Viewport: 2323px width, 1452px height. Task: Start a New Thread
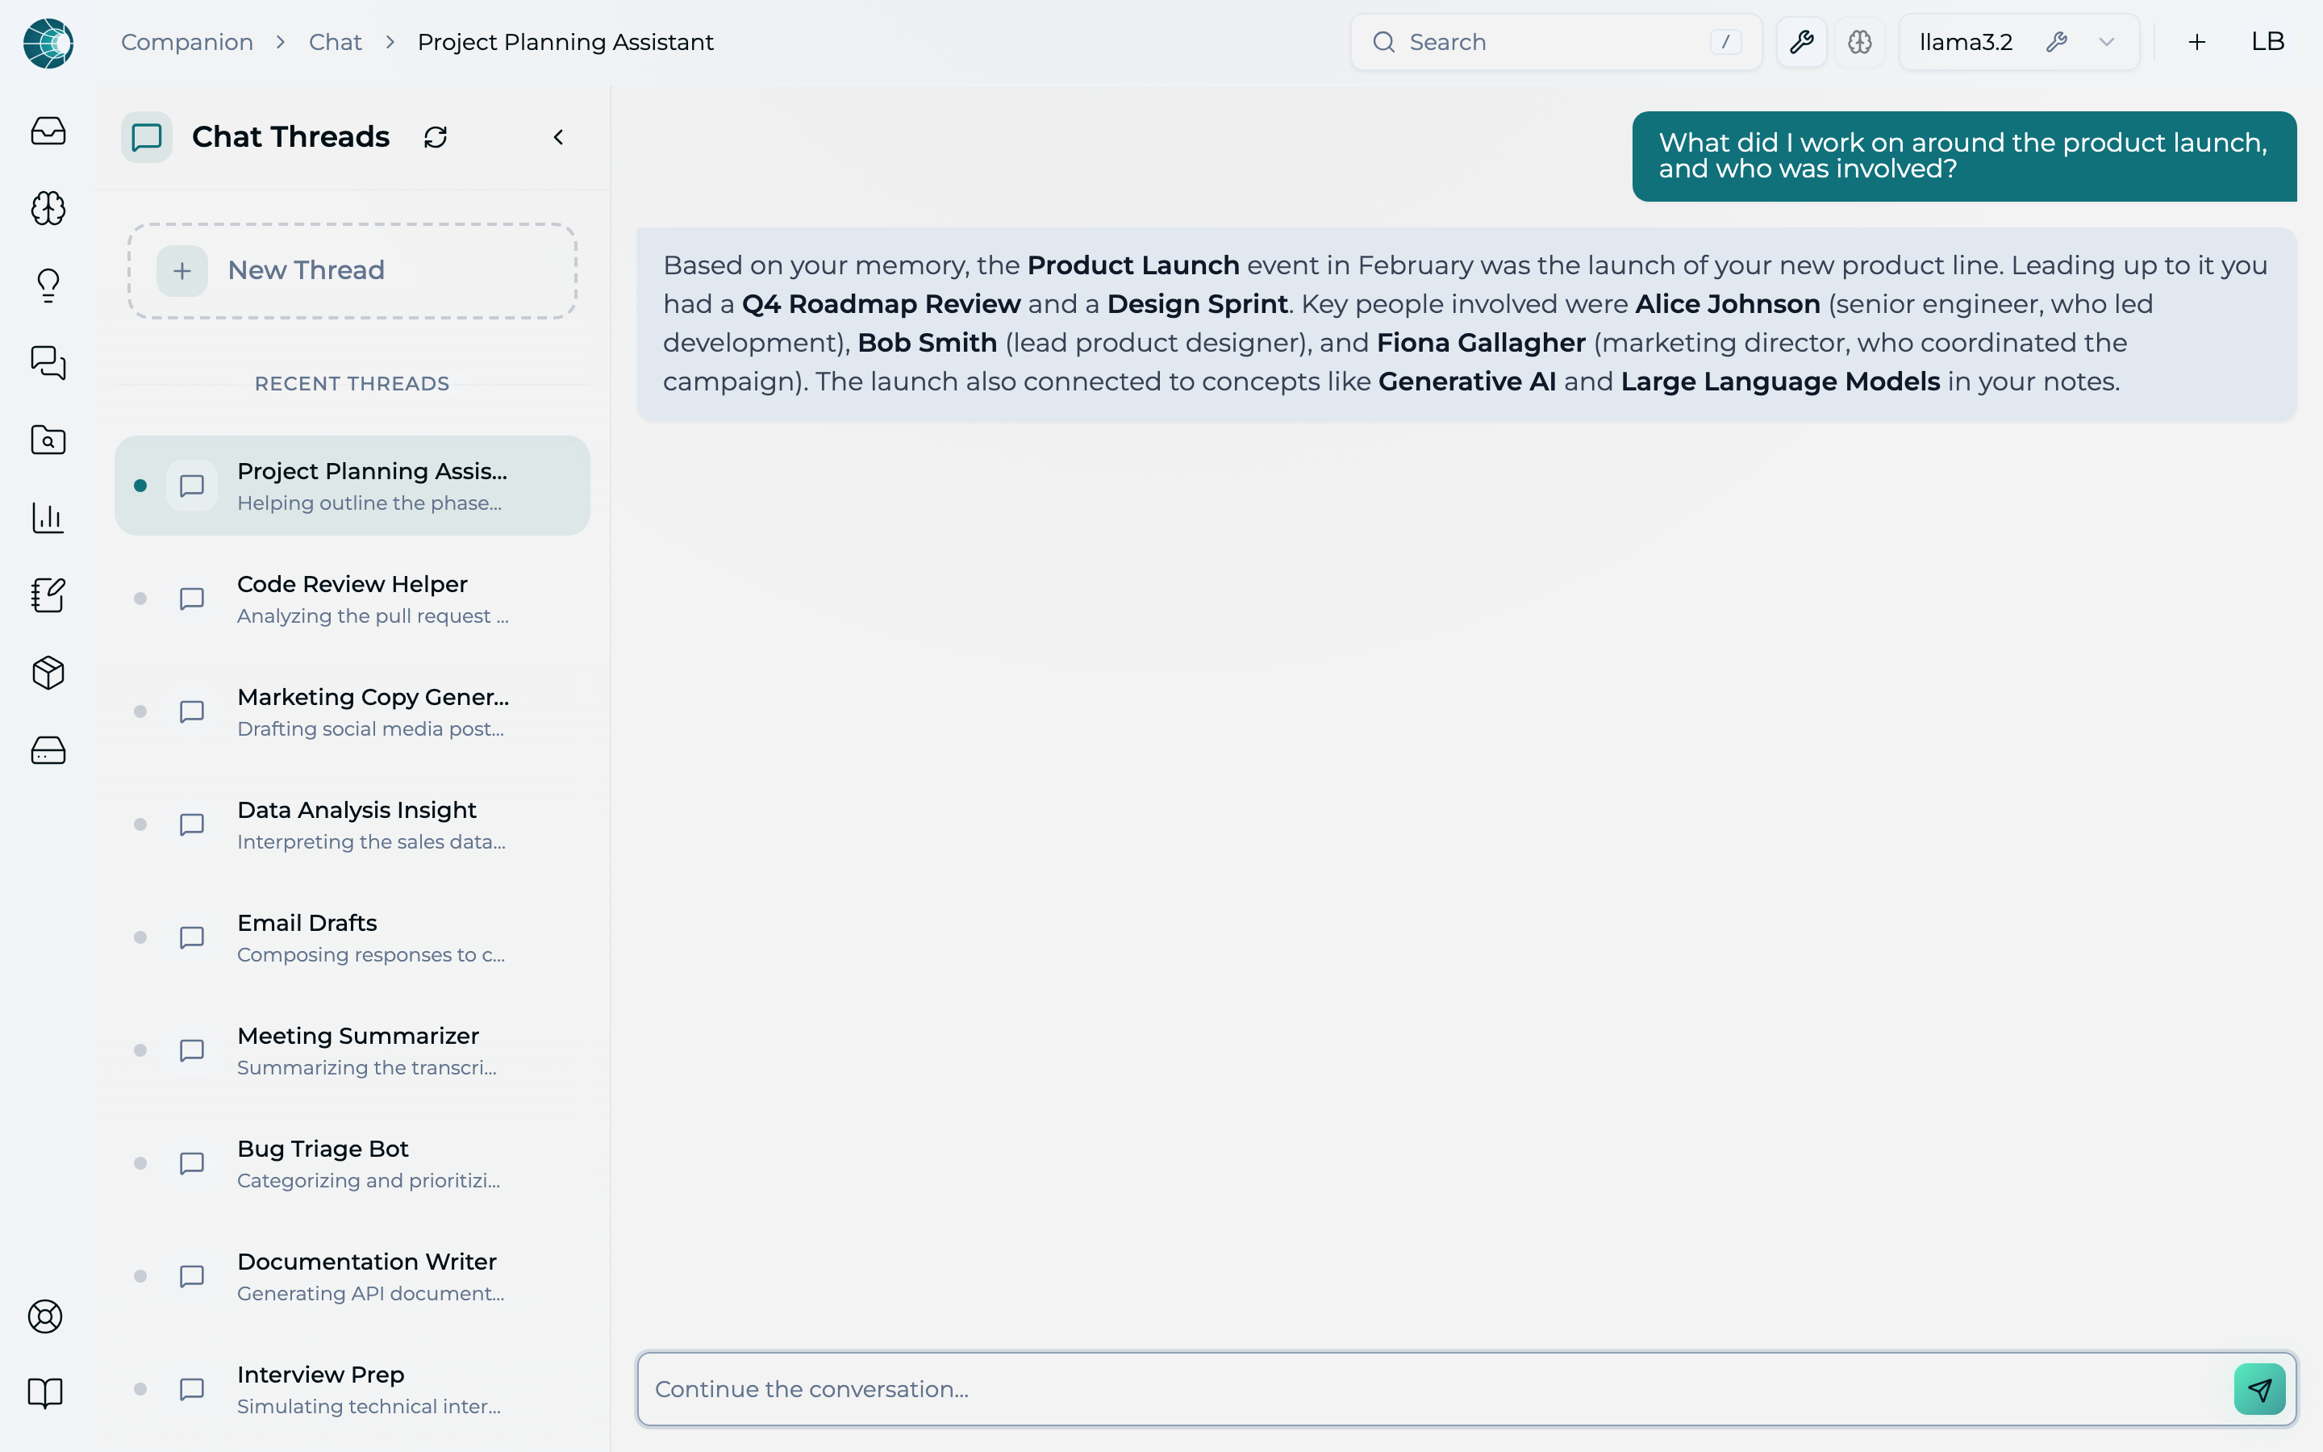[352, 271]
